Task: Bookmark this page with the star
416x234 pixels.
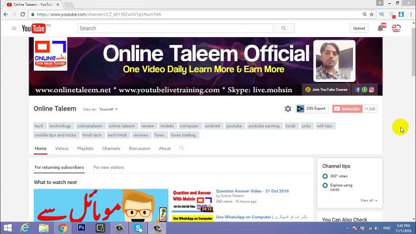Action: click(372, 14)
